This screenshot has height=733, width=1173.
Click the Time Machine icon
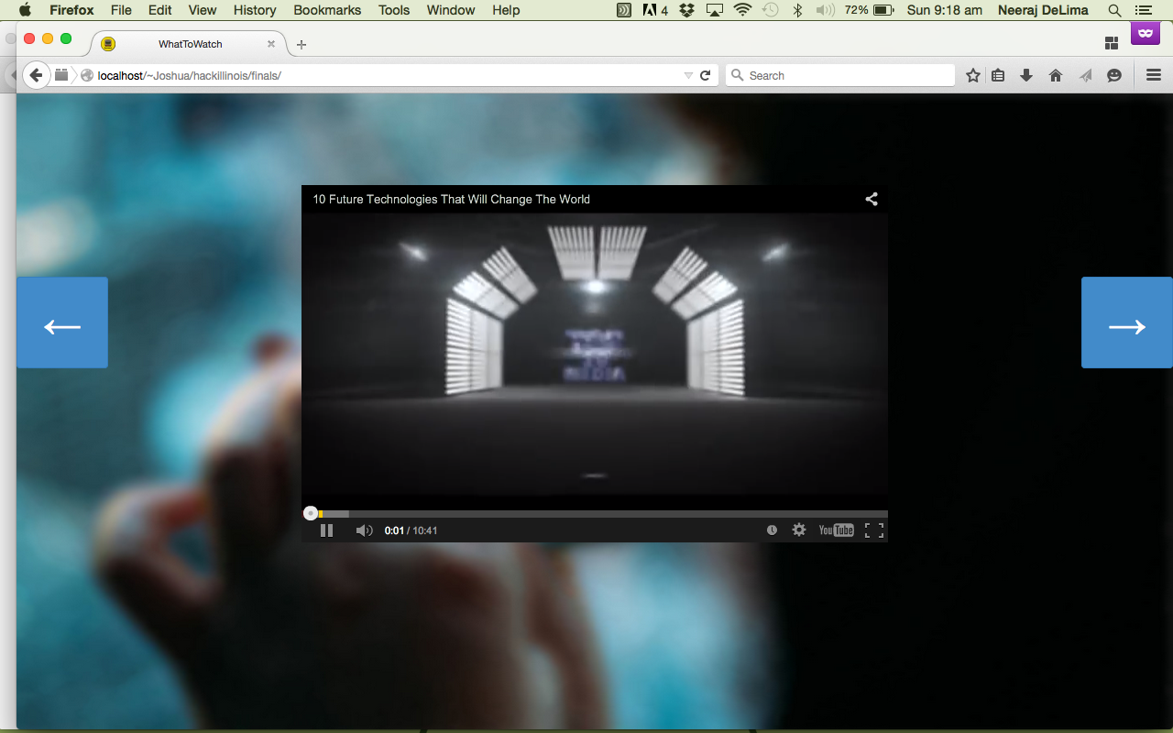click(771, 10)
